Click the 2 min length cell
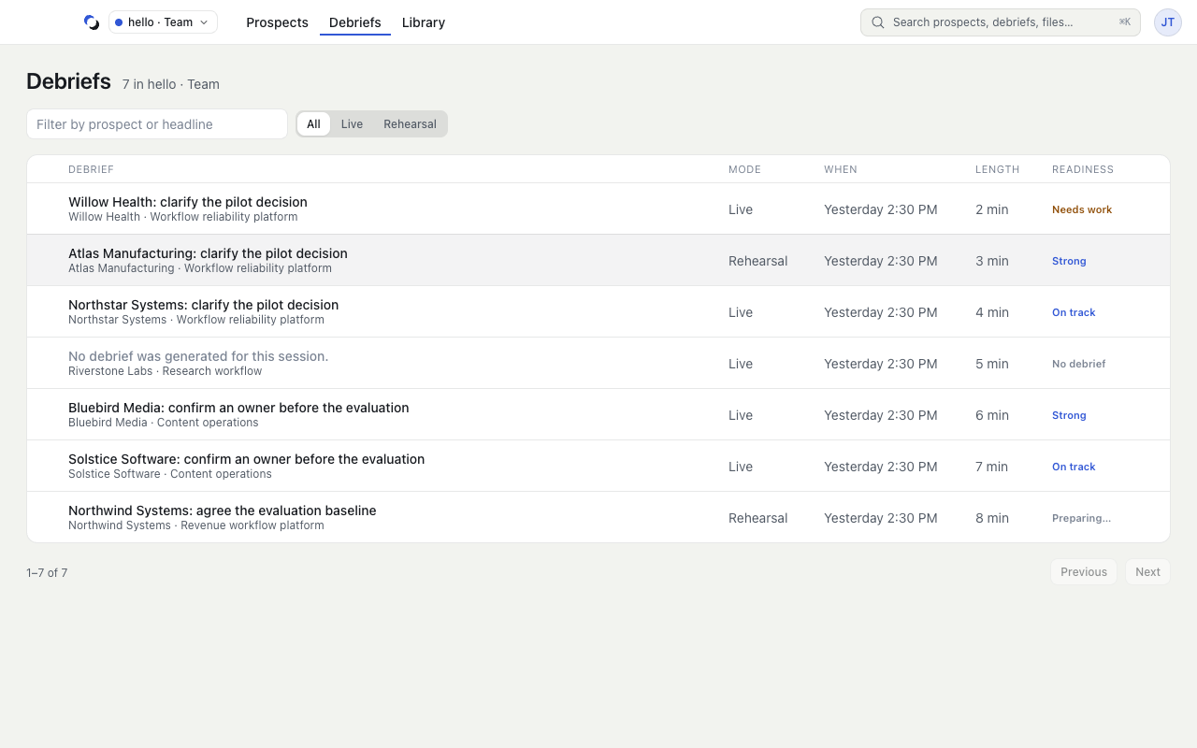 pos(991,209)
